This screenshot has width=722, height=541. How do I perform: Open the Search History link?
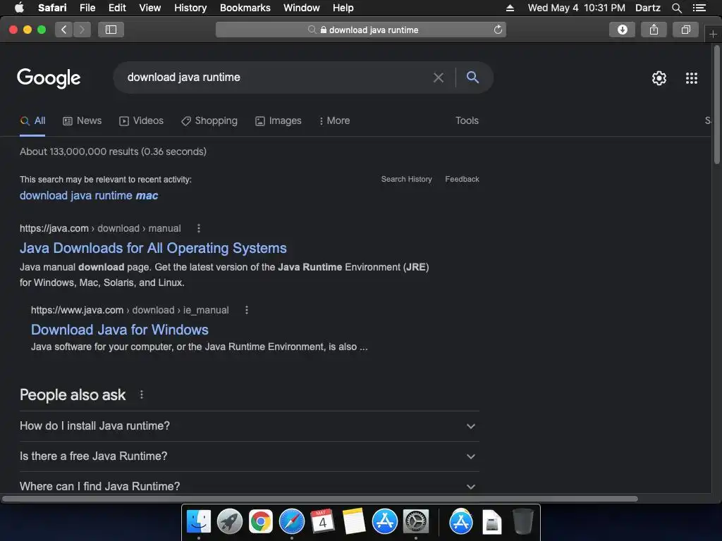[x=407, y=179]
